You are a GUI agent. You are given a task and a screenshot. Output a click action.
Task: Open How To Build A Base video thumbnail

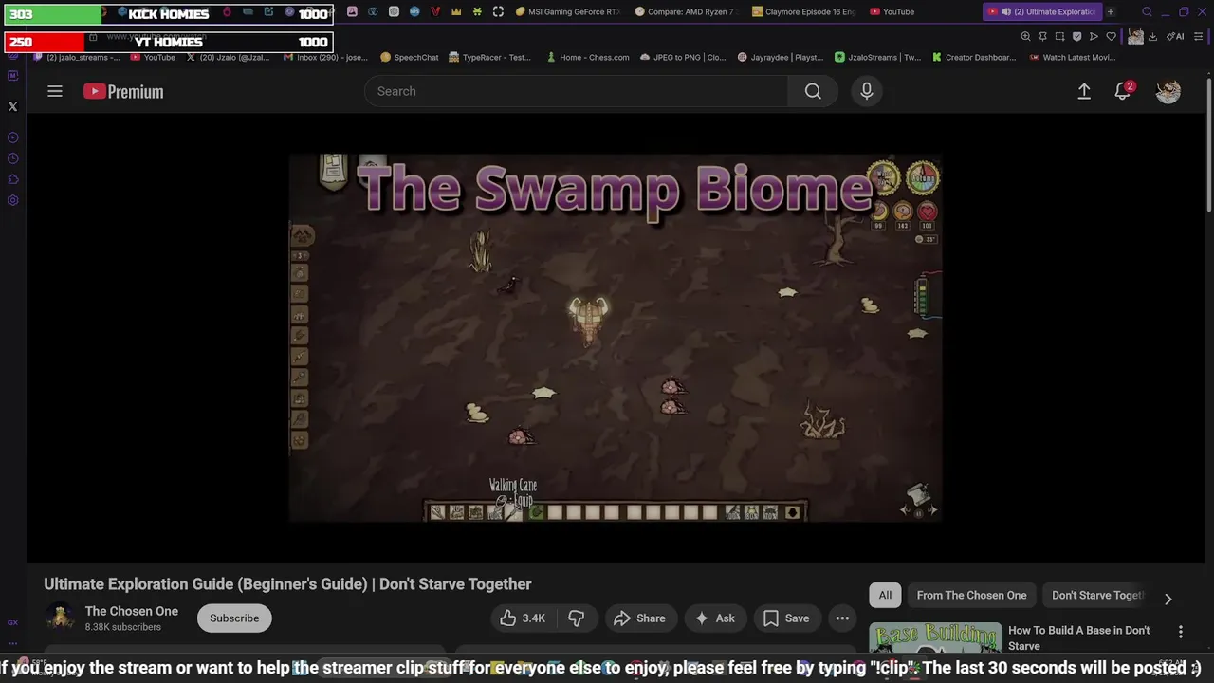coord(935,638)
